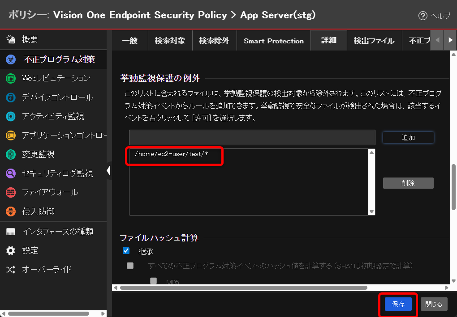Switch to the 検索除外 tab

click(214, 41)
